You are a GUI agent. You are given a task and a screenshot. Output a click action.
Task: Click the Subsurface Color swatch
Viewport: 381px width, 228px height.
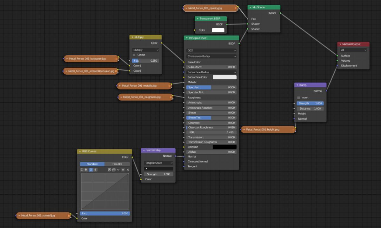(224, 77)
